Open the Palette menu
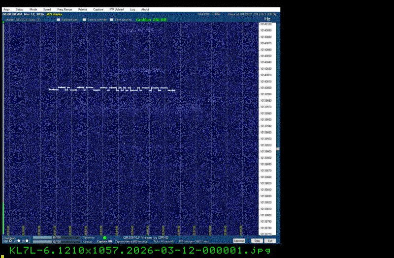 (x=82, y=9)
